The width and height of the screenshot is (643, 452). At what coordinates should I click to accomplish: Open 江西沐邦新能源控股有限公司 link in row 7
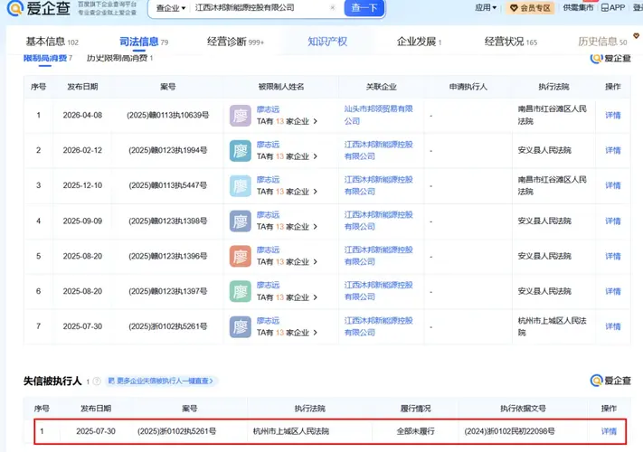click(x=378, y=326)
